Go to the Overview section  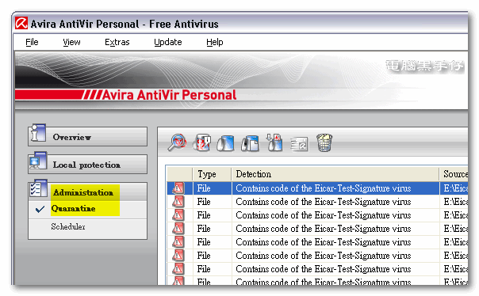coord(88,137)
